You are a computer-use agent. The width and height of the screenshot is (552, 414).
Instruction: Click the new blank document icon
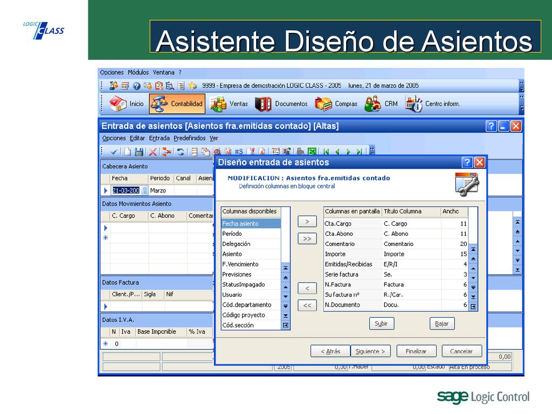coord(127,151)
